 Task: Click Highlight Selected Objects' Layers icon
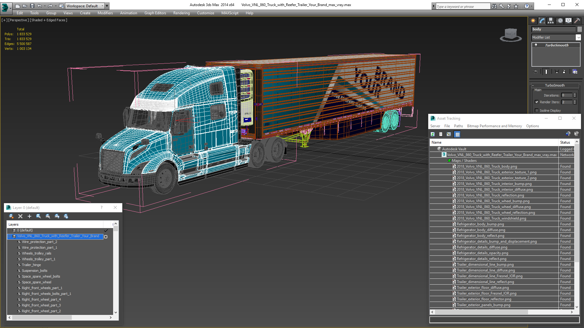click(48, 216)
